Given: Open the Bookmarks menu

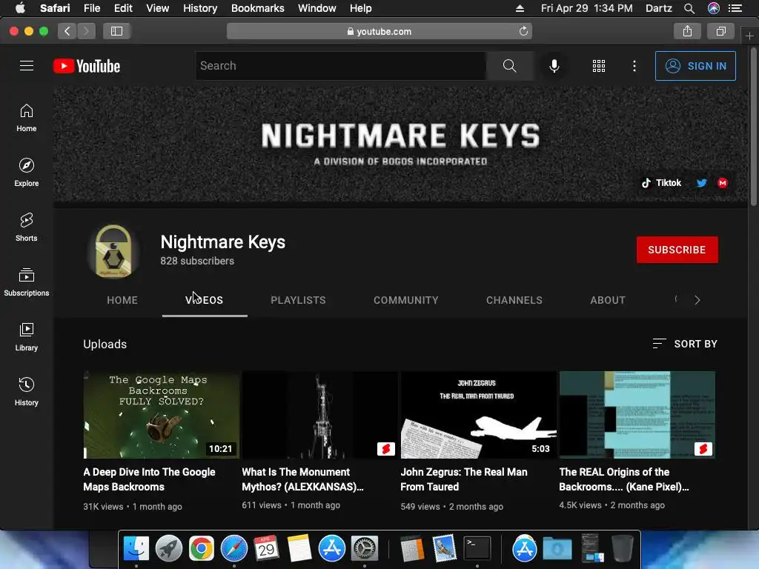Looking at the screenshot, I should (257, 8).
